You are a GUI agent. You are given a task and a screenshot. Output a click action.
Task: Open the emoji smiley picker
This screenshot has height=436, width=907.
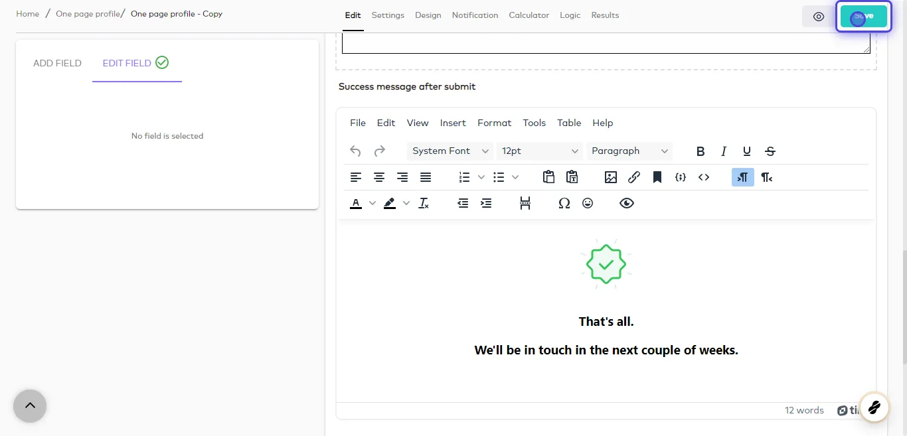pos(588,203)
